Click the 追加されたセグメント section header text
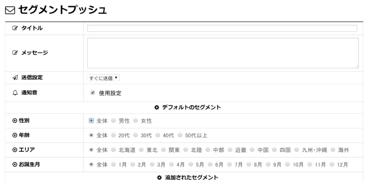Screen dimensions: 367x182 point(192,178)
